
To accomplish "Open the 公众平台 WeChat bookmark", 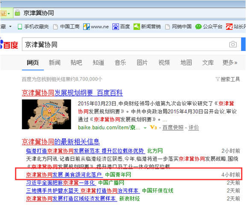I will 198,26.
